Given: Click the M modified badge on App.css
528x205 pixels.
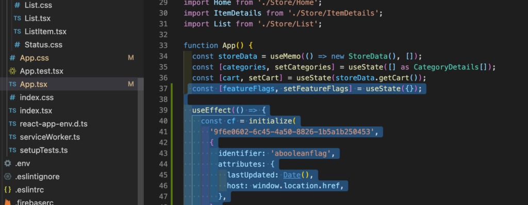Looking at the screenshot, I should tap(130, 58).
